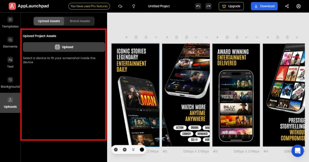Zoom in with the plus circle button
The width and height of the screenshot is (309, 162).
click(x=125, y=150)
